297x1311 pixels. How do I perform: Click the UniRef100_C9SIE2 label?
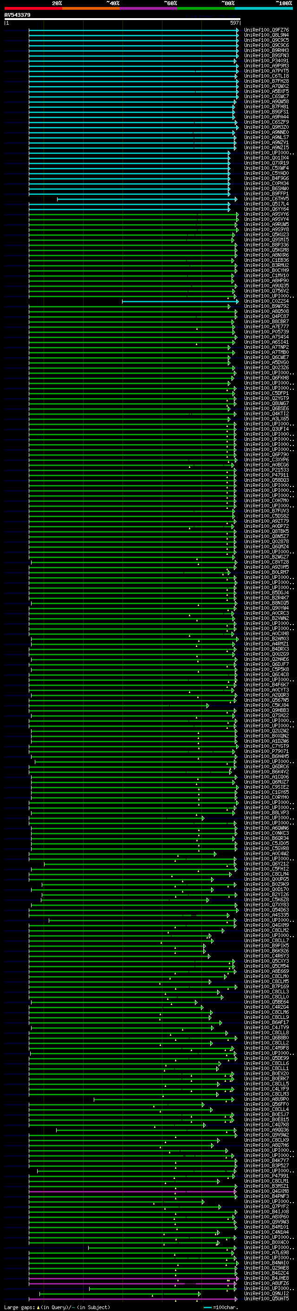click(266, 787)
